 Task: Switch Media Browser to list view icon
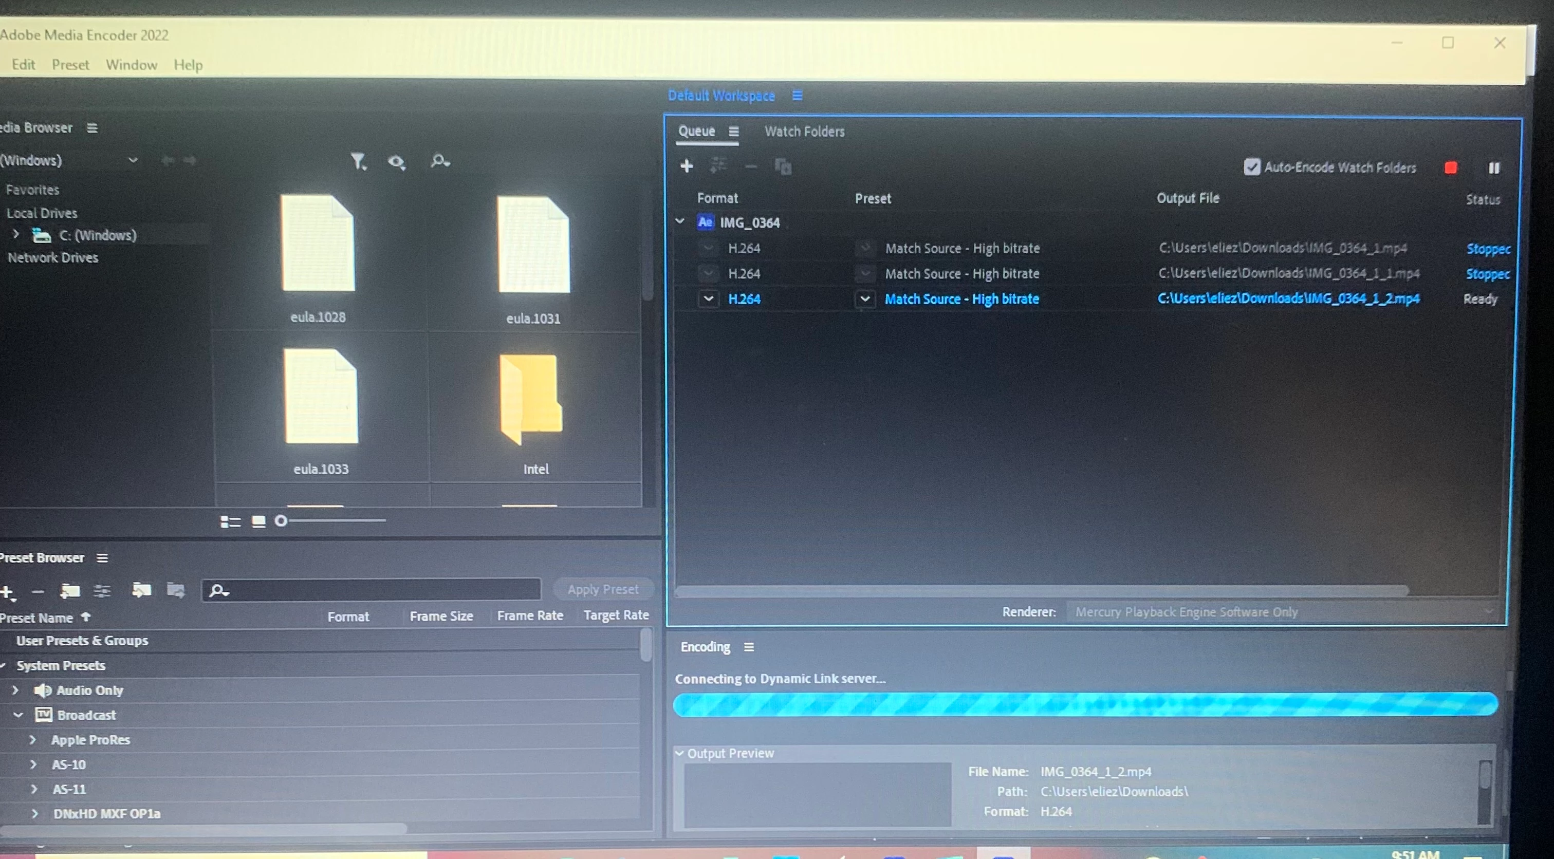pos(230,522)
